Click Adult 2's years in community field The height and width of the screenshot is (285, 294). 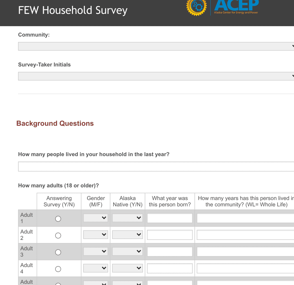point(244,235)
